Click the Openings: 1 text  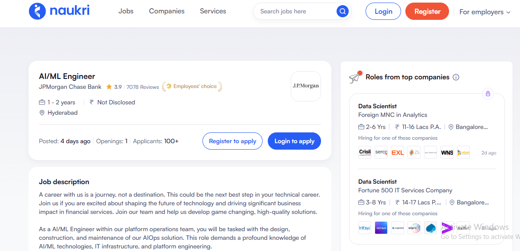[x=112, y=141]
